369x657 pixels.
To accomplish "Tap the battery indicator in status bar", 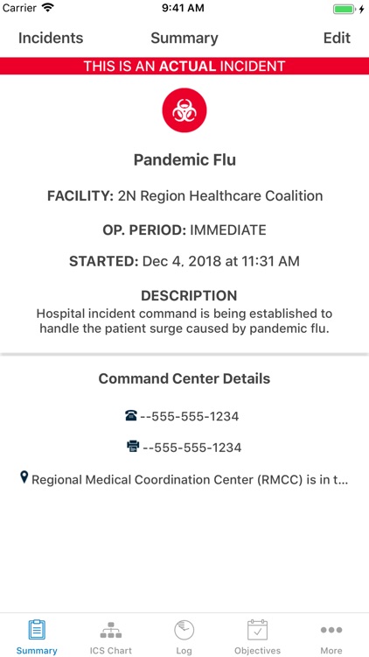I will tap(345, 9).
